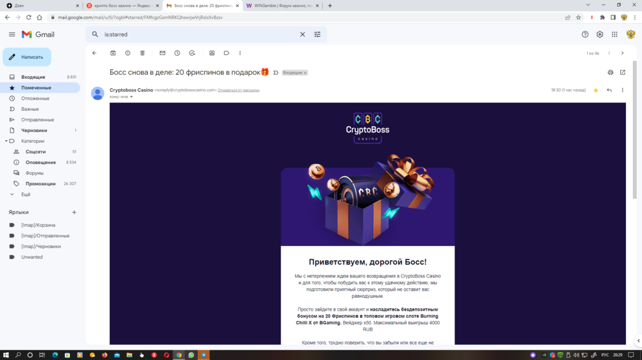Snooze this email with clock icon

pos(177,53)
